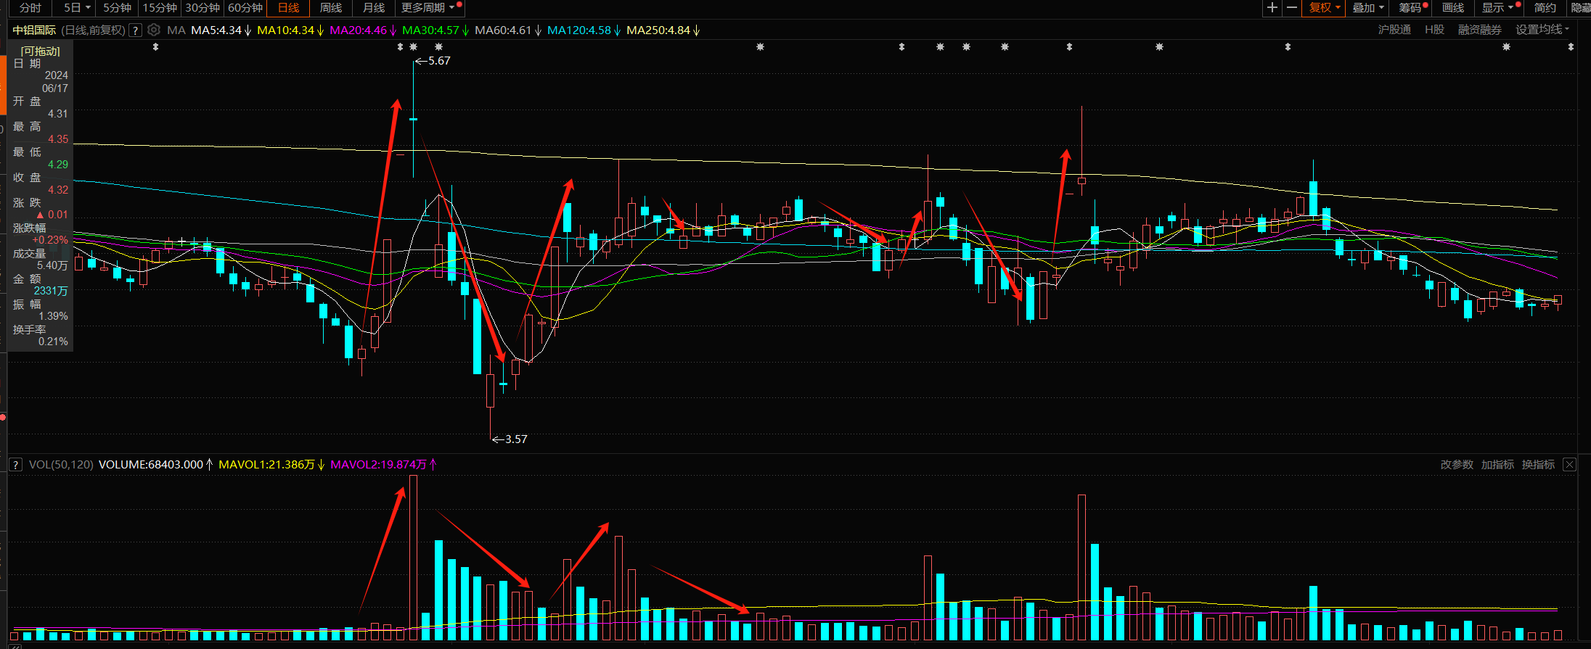
Task: Switch to the 60分钟 chart tab
Action: (x=245, y=8)
